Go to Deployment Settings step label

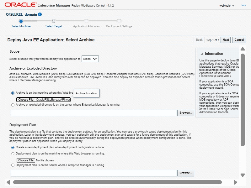[119, 26]
